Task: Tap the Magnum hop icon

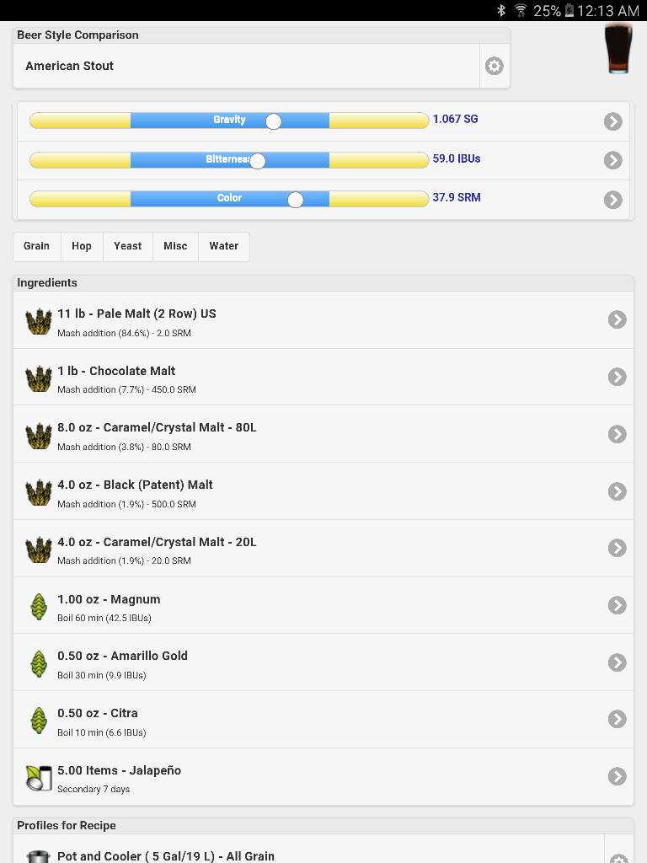Action: click(39, 607)
